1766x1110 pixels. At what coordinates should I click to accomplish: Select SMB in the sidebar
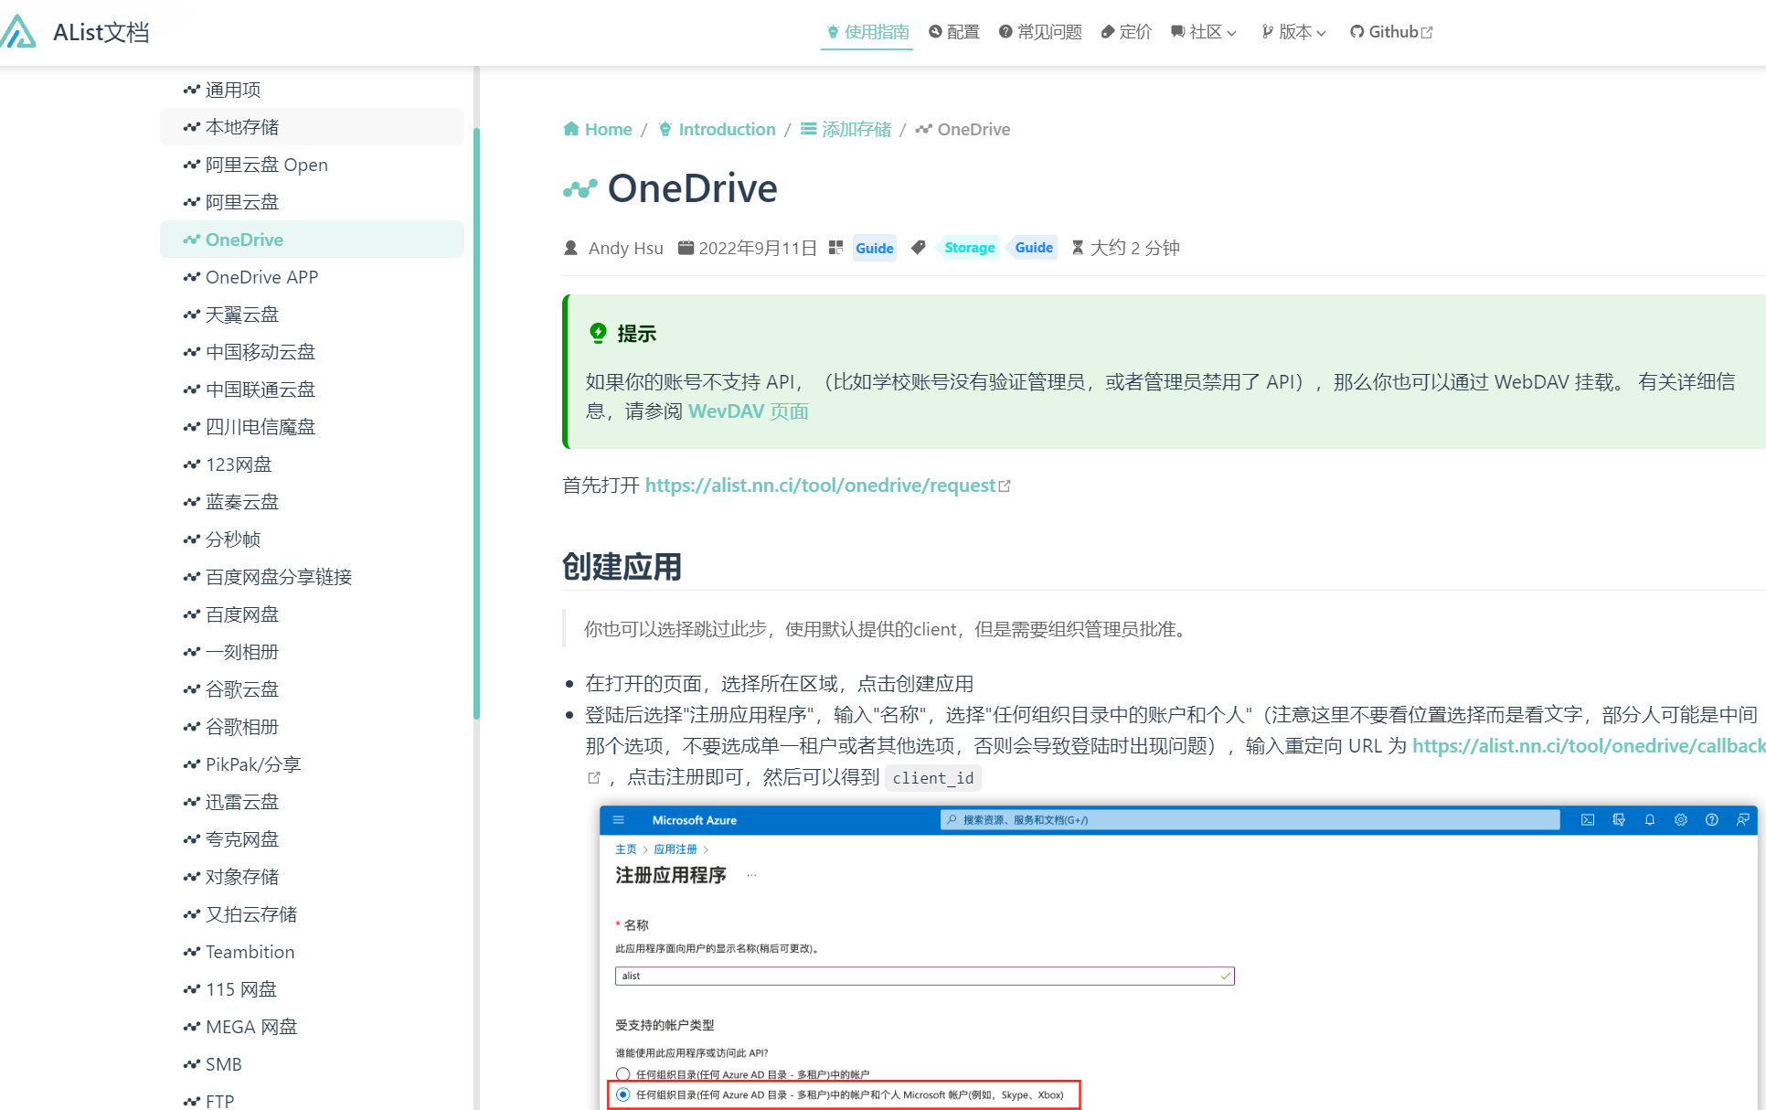click(x=312, y=1064)
